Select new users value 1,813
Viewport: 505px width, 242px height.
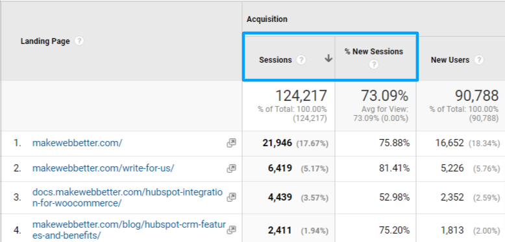452,230
